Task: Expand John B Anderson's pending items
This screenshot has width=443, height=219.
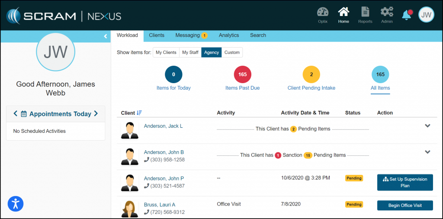Action: [x=427, y=152]
